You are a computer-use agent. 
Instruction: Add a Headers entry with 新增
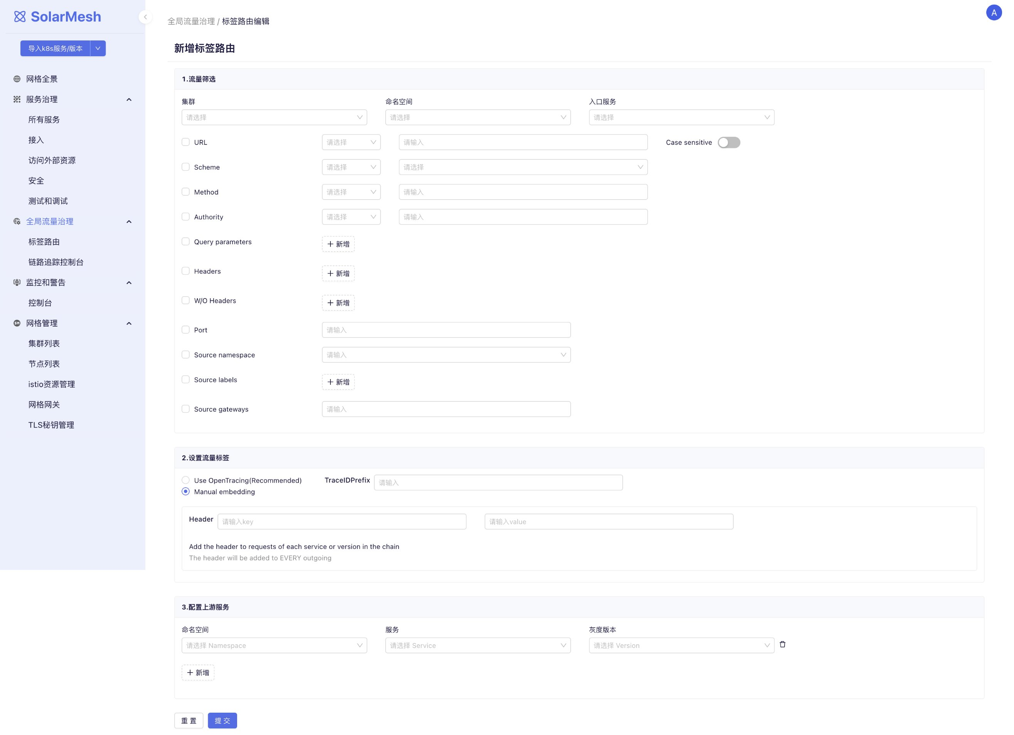[x=338, y=274]
